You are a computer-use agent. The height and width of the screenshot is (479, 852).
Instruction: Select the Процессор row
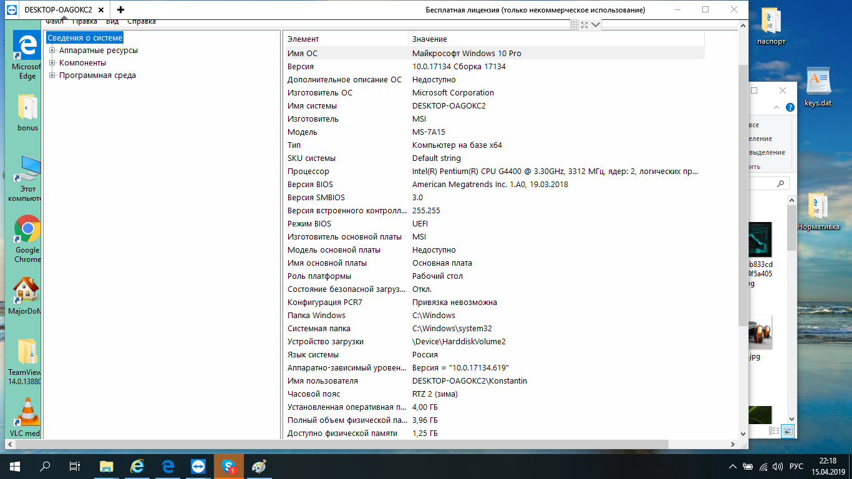495,172
